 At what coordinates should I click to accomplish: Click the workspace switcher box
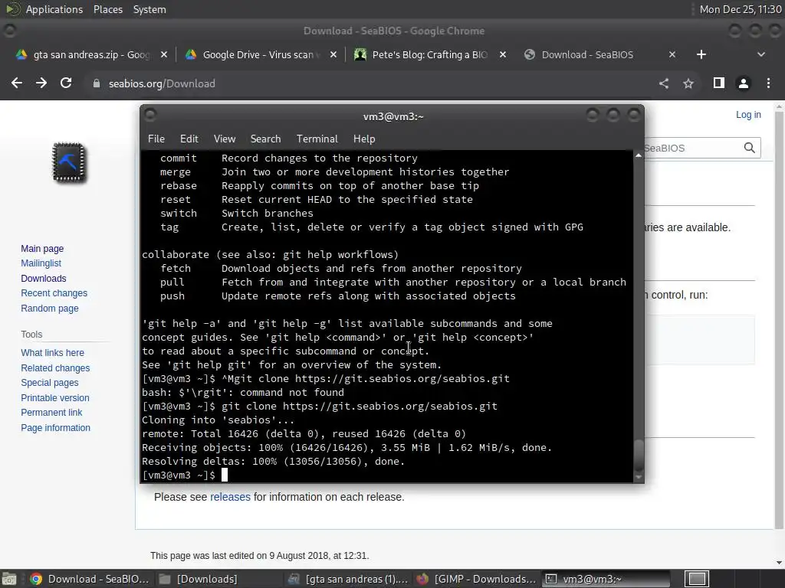[x=696, y=579]
